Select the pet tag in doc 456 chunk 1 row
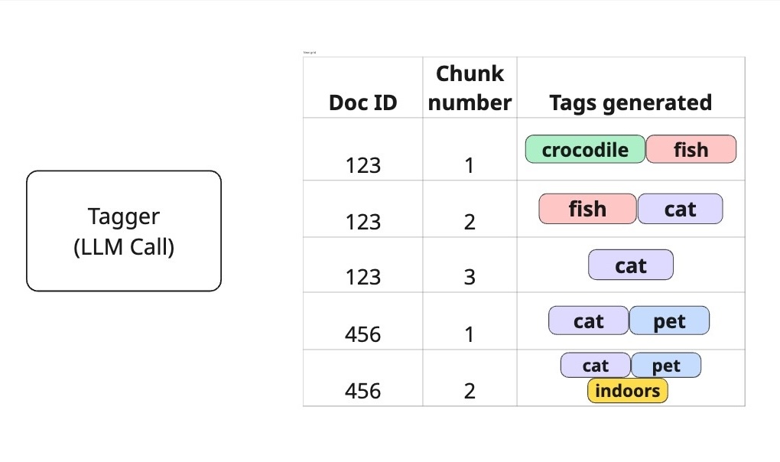The height and width of the screenshot is (462, 780). (x=669, y=321)
